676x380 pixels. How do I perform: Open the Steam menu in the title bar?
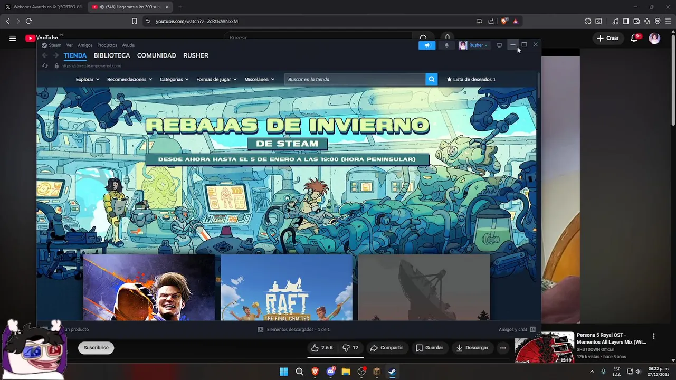[x=52, y=45]
